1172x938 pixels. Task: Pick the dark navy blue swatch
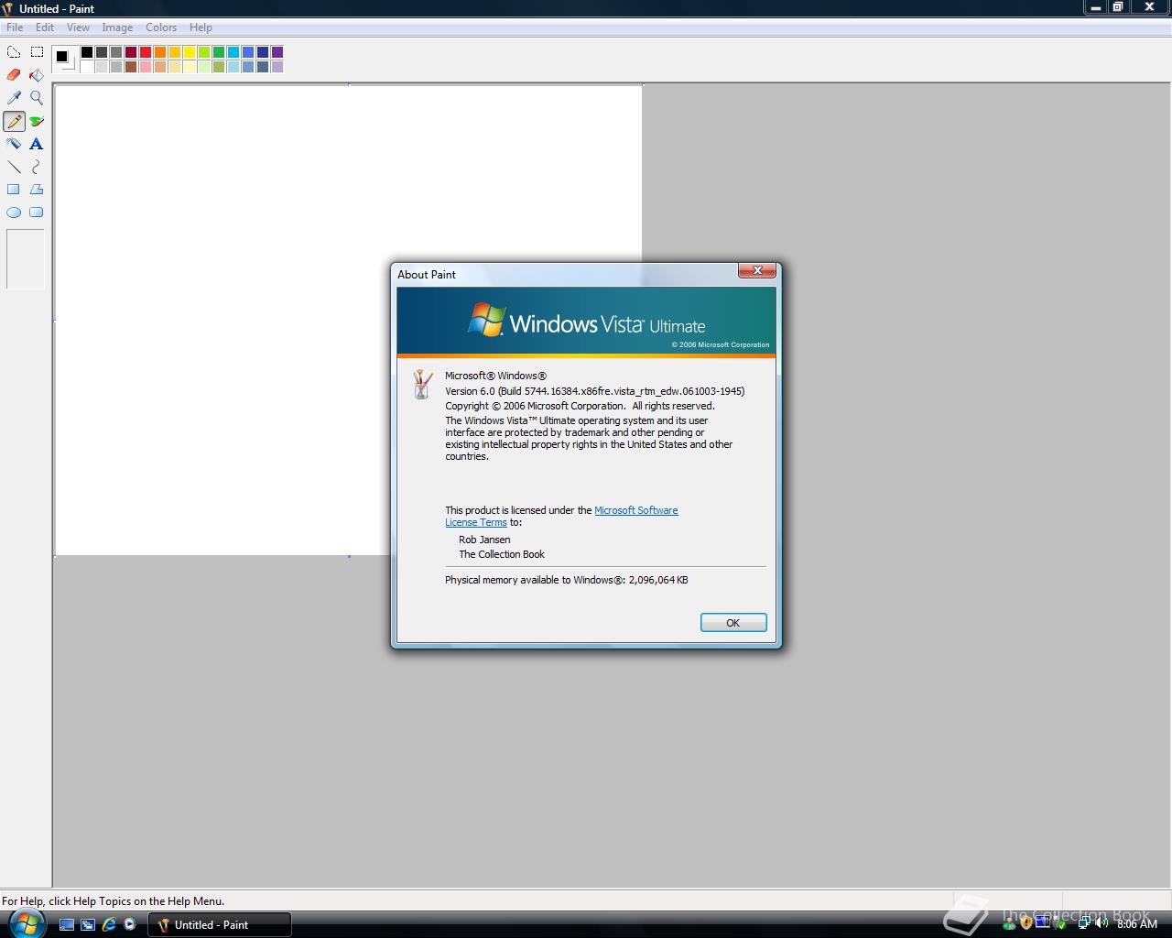[x=263, y=52]
